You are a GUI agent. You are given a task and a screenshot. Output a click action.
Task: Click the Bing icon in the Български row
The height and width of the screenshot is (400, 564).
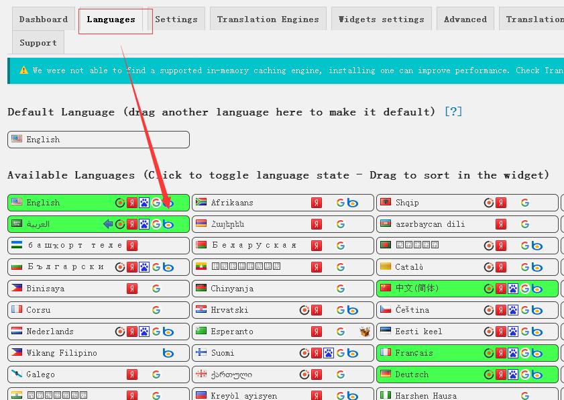[168, 267]
